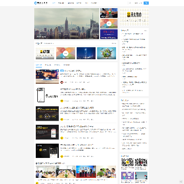184x184 pixels.
Task: Open the blue night skyscraper card
Action: [x=86, y=53]
